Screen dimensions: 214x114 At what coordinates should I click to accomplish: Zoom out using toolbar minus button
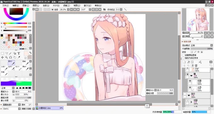[x=71, y=9]
